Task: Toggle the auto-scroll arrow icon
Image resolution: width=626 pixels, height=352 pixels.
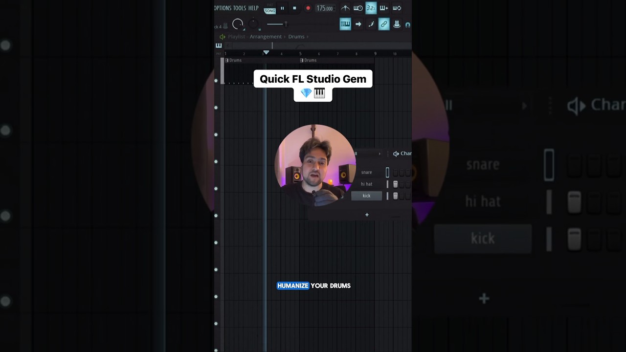Action: tap(358, 24)
